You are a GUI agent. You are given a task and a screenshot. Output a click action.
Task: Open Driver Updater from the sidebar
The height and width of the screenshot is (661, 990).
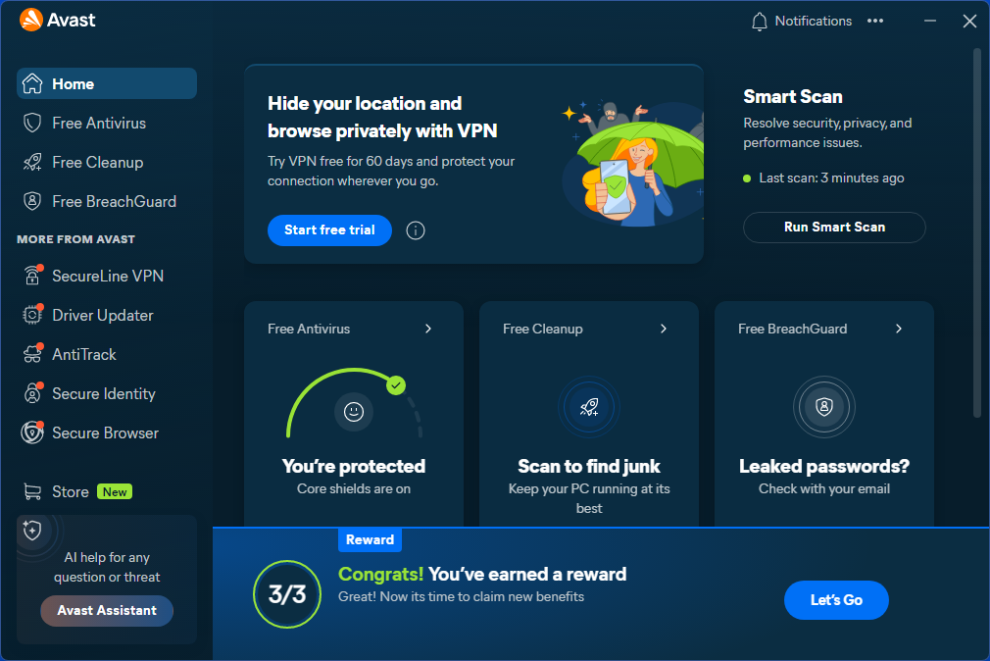[107, 315]
